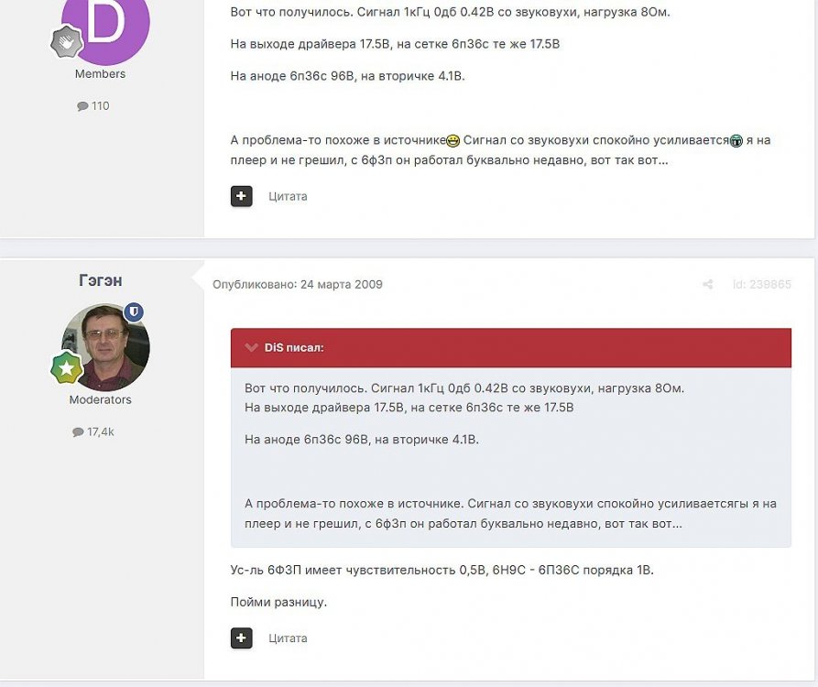Click the 'DiS писал:' quote header

[294, 347]
